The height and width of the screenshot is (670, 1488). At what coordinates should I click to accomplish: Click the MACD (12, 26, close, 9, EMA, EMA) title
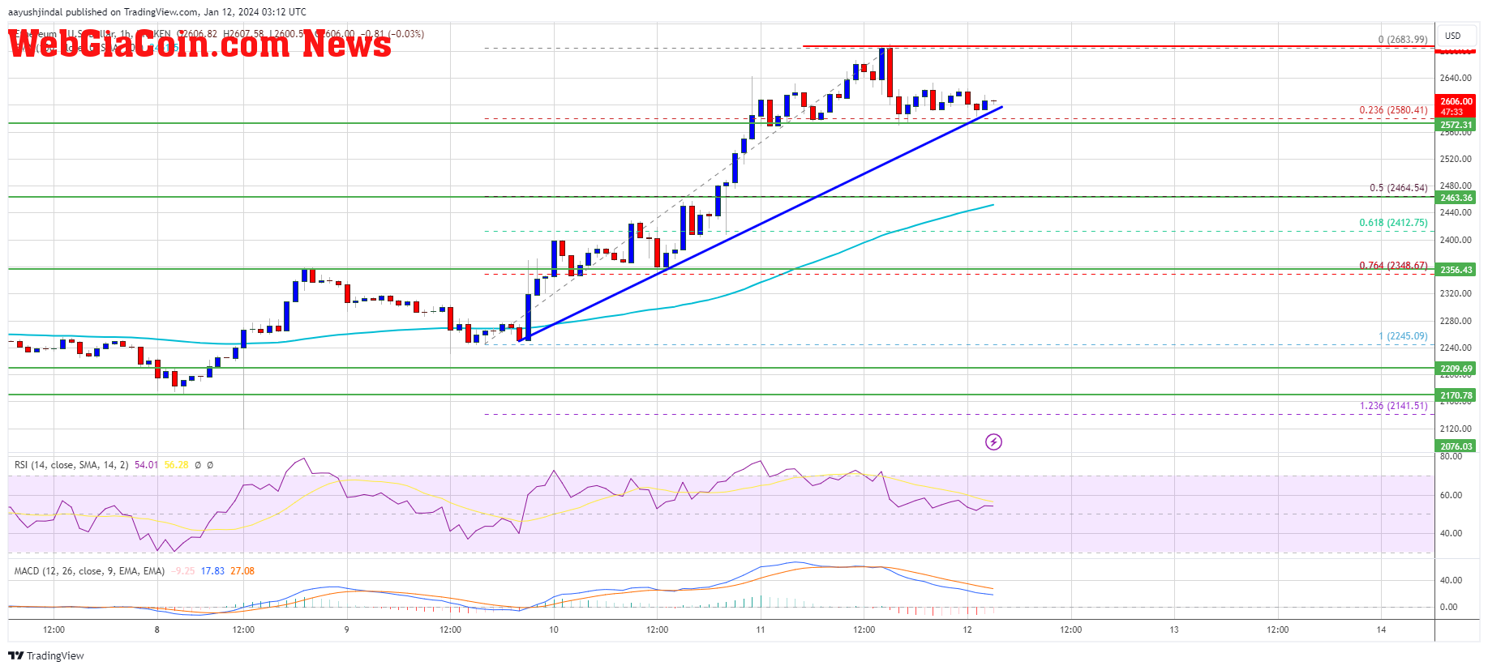click(89, 571)
